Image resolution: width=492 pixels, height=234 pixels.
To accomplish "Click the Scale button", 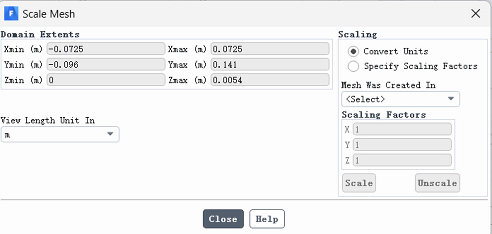I will (x=359, y=183).
